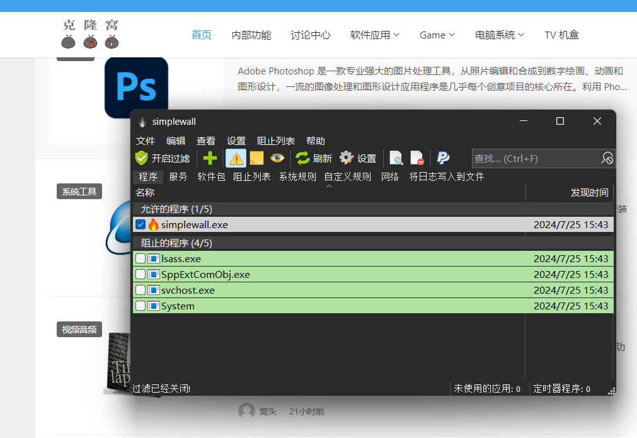Screen dimensions: 637x438
Task: Open the 文件 menu
Action: [x=146, y=141]
